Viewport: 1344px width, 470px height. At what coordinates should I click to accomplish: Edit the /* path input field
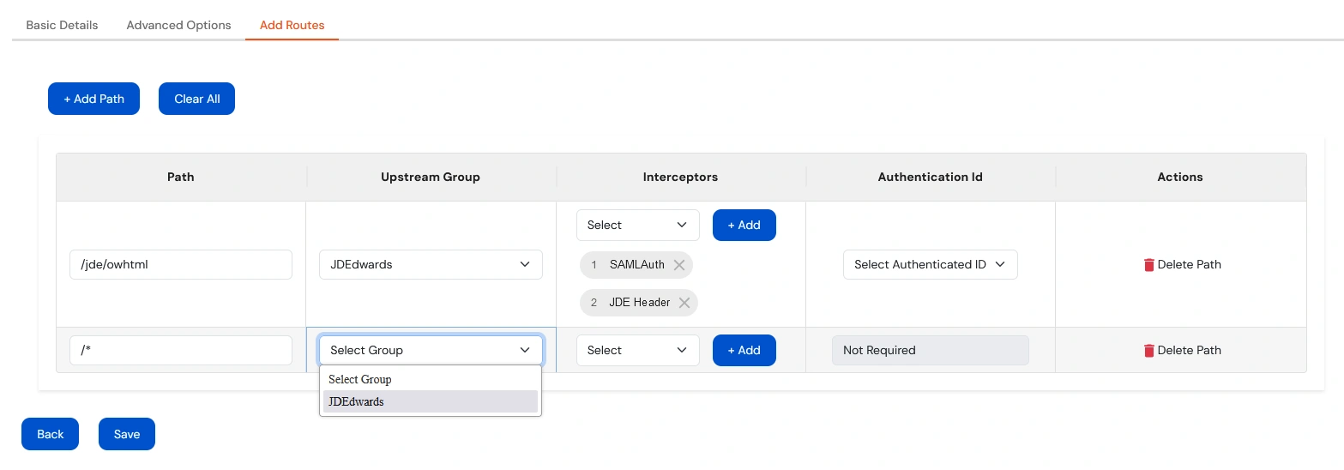181,350
